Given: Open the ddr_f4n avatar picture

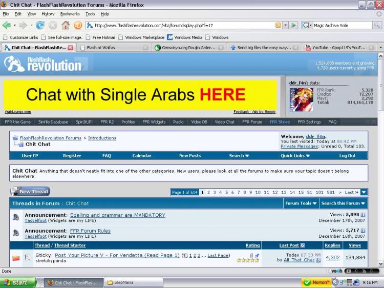Looking at the screenshot, I should (x=301, y=100).
